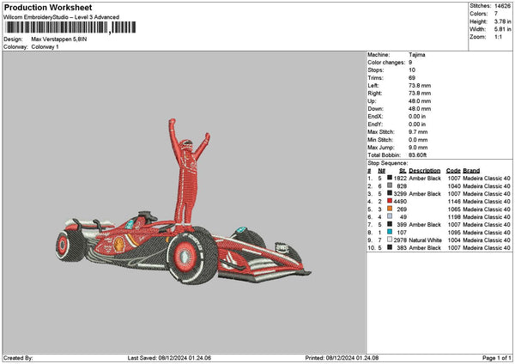Click stitch count '2978' in row 9
515x364 pixels.
point(400,240)
